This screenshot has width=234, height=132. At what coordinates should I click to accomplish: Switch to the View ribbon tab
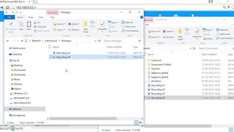coord(41,17)
